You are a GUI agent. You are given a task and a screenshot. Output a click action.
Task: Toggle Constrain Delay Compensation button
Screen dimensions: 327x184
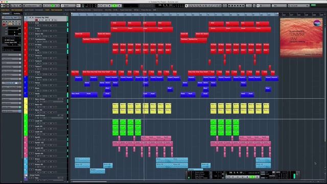tap(8, 6)
